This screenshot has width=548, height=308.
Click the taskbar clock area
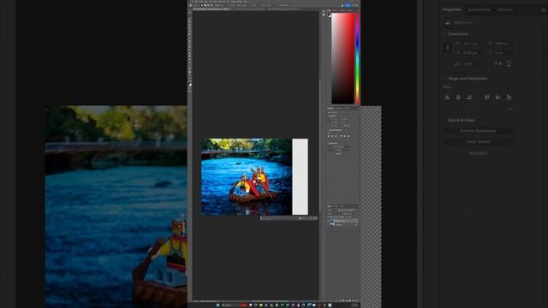click(x=354, y=305)
